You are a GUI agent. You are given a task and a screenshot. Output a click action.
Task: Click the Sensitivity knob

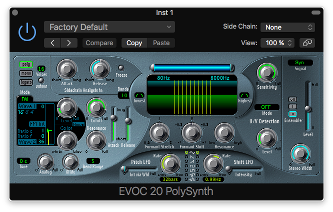(267, 73)
